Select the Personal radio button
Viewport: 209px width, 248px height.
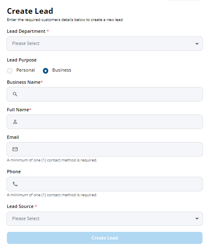click(10, 70)
